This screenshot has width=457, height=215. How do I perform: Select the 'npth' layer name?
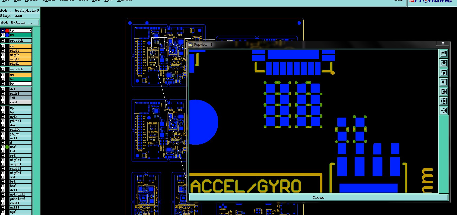click(21, 117)
